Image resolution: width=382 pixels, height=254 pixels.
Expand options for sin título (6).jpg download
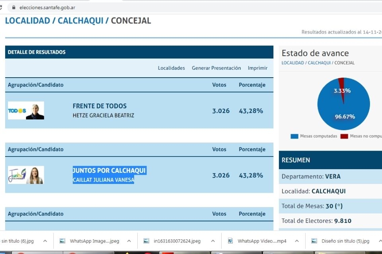point(45,241)
